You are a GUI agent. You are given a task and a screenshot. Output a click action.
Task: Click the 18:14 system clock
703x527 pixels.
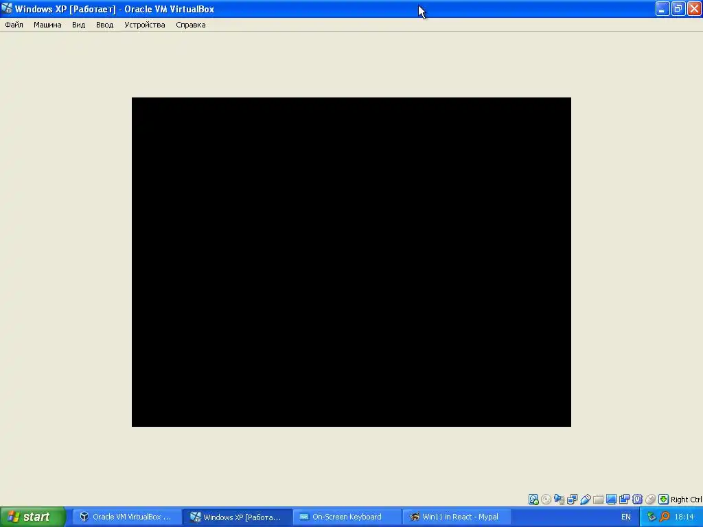[x=684, y=517]
